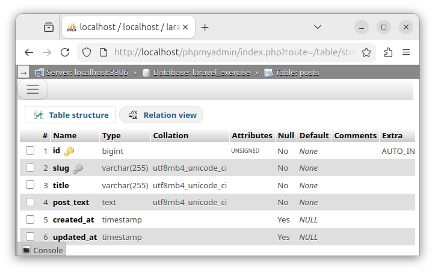Click the UNSIGNED attribute cell
Viewport: 435px width, 273px height.
coord(245,151)
